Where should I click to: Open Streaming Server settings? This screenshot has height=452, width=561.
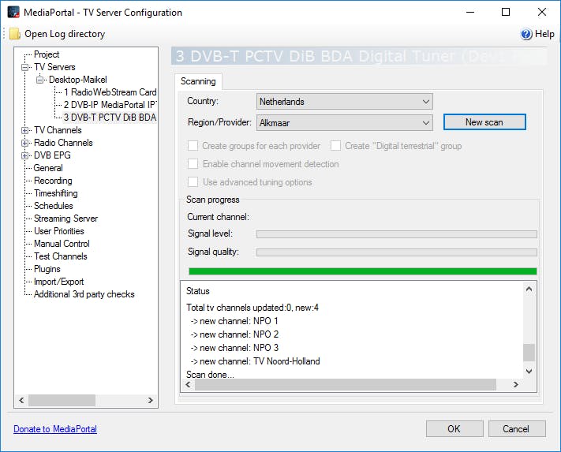pos(65,219)
